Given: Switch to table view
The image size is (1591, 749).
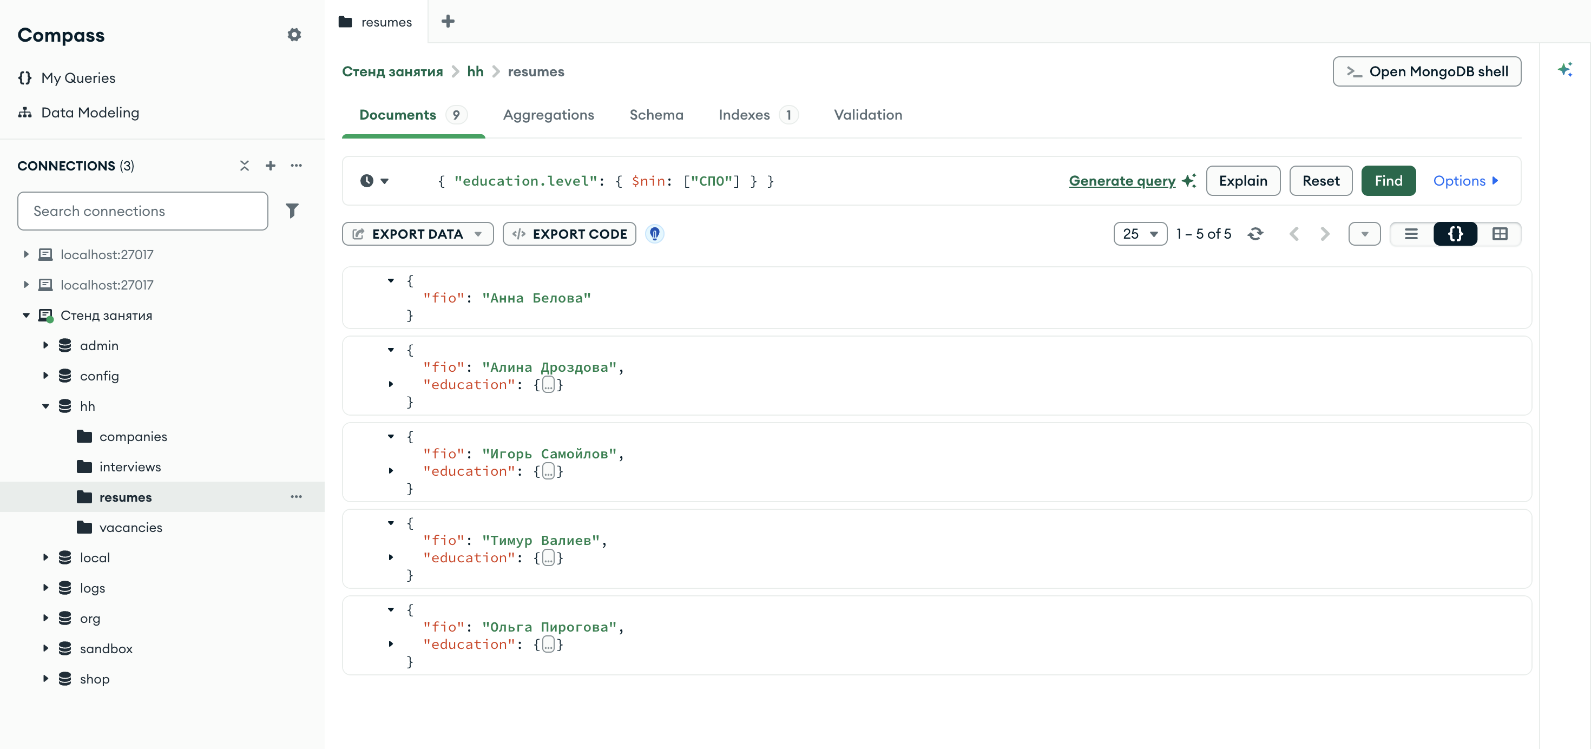Looking at the screenshot, I should point(1500,234).
